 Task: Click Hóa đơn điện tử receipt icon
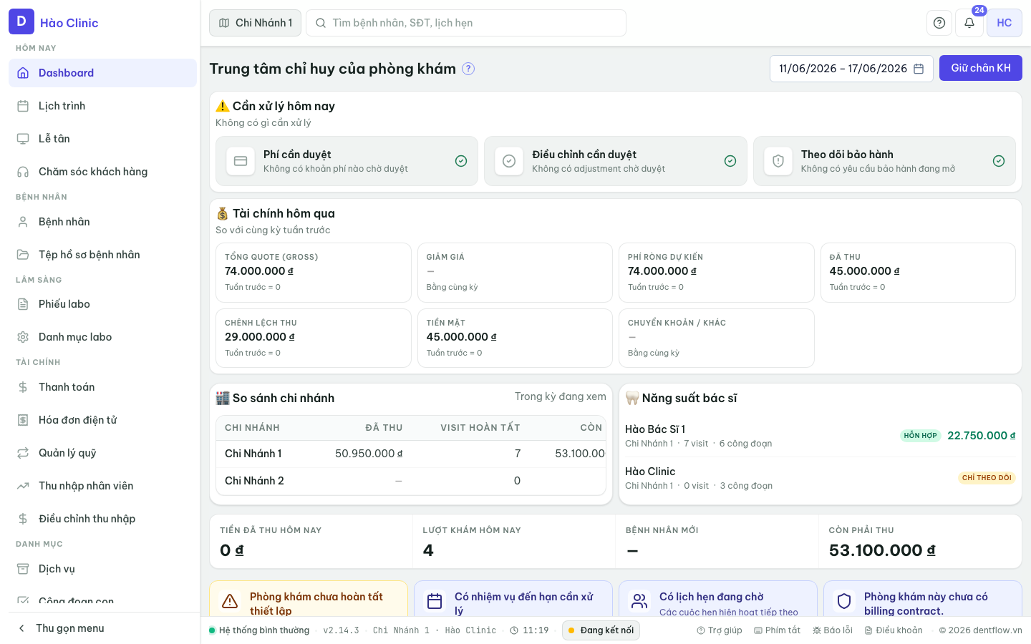tap(23, 420)
